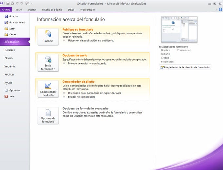Click 'Ubicación de publicación: no publicado' text

tap(91, 41)
